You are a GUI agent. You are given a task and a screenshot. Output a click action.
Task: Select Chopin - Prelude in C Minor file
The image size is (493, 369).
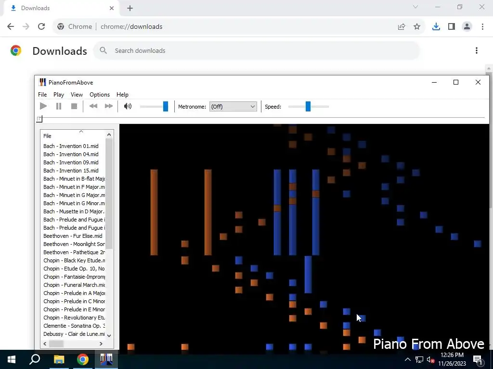pyautogui.click(x=73, y=301)
